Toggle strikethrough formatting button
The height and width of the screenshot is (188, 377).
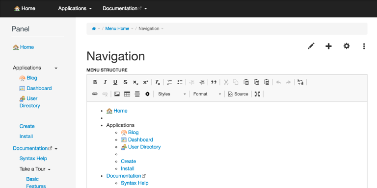coord(125,82)
